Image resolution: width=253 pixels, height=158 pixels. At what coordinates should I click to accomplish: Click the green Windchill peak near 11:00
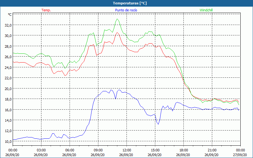tap(117, 19)
